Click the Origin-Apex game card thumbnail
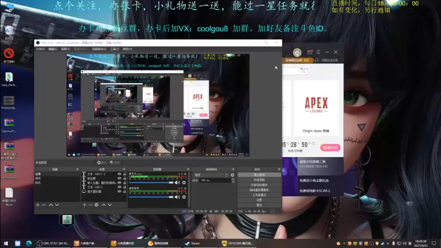Image resolution: width=441 pixels, height=248 pixels. click(316, 108)
